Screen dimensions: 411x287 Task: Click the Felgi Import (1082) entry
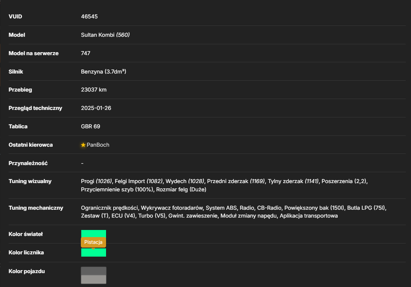(x=139, y=181)
